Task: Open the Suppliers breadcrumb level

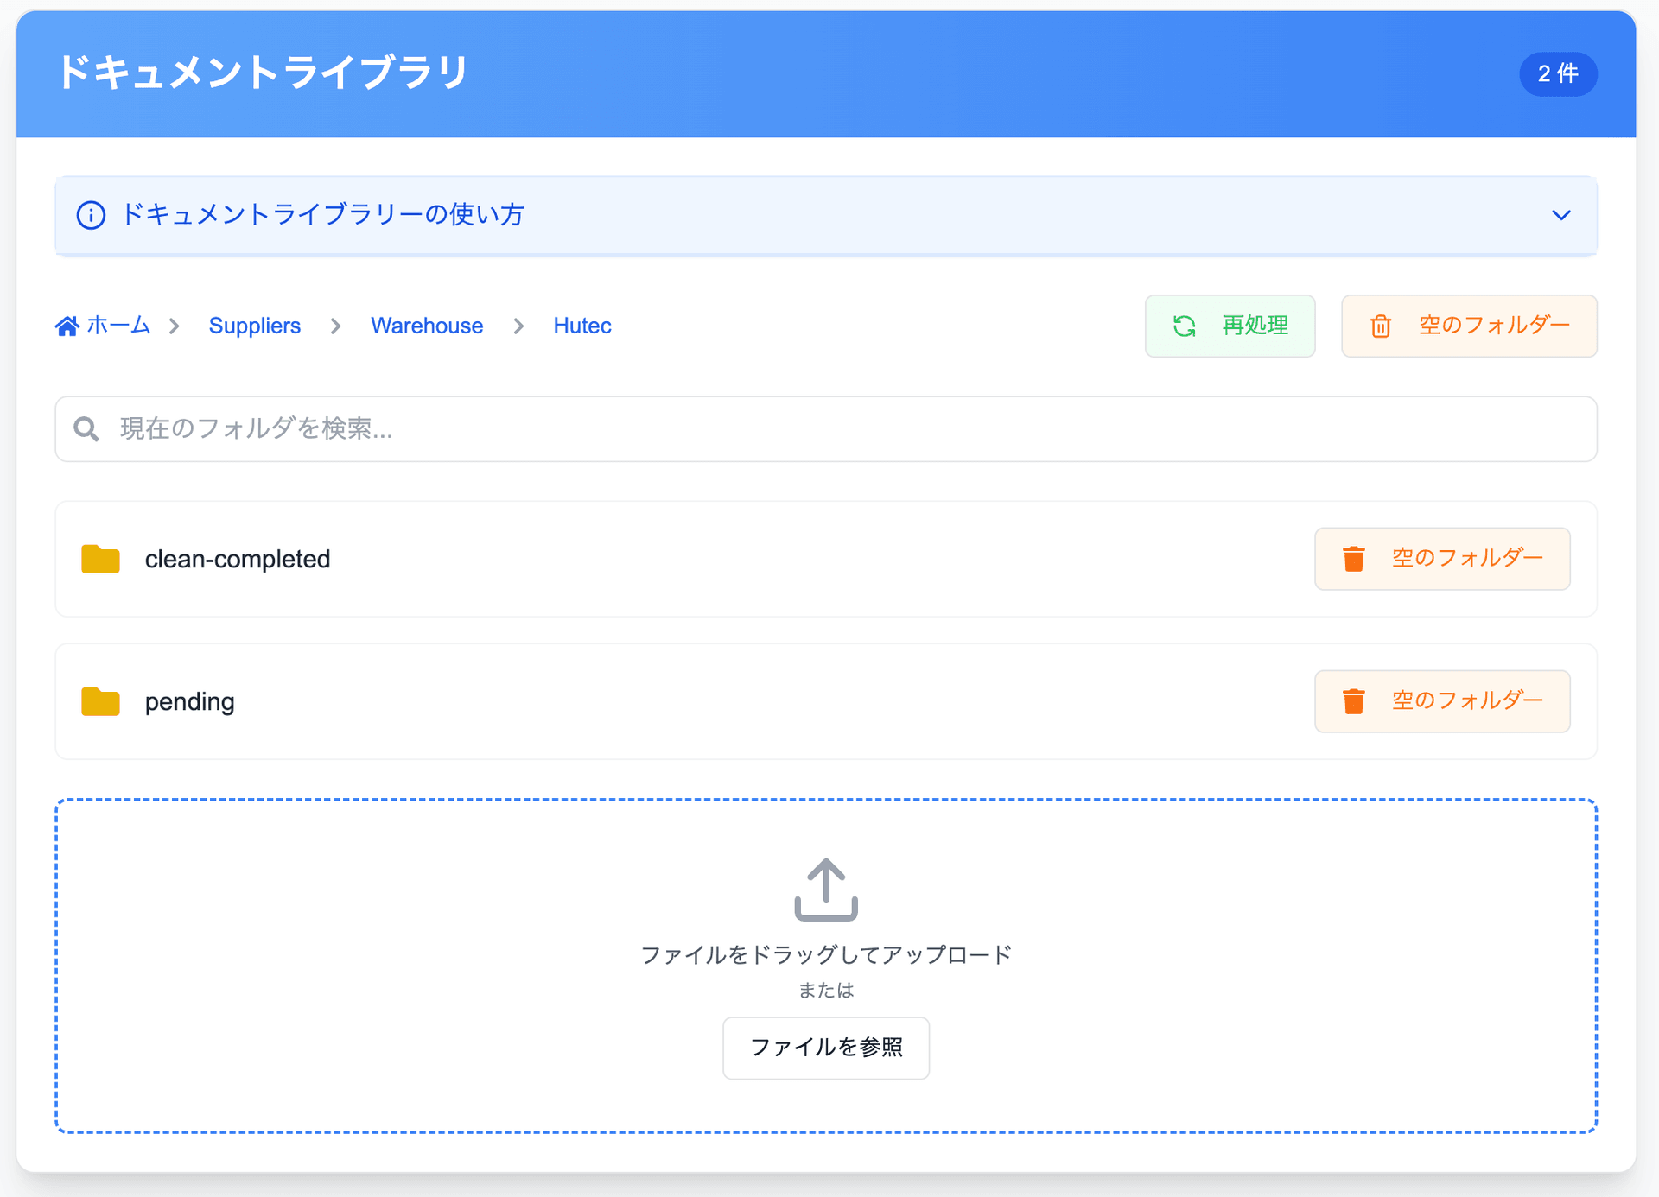Action: [x=254, y=326]
